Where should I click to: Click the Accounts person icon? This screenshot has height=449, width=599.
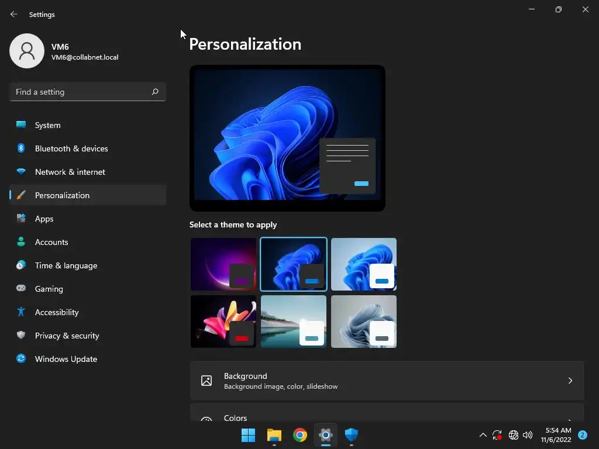(x=21, y=241)
